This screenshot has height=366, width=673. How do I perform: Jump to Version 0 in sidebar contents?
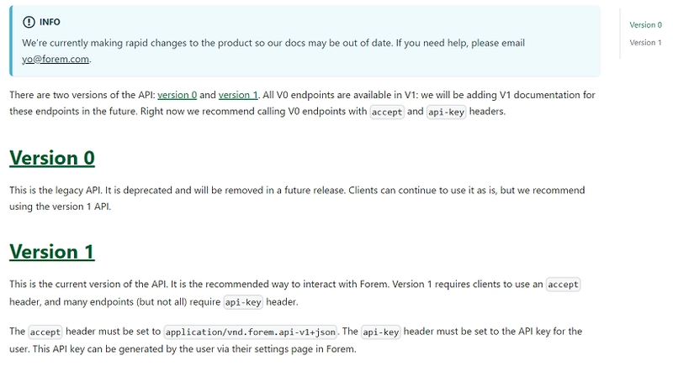pos(645,25)
